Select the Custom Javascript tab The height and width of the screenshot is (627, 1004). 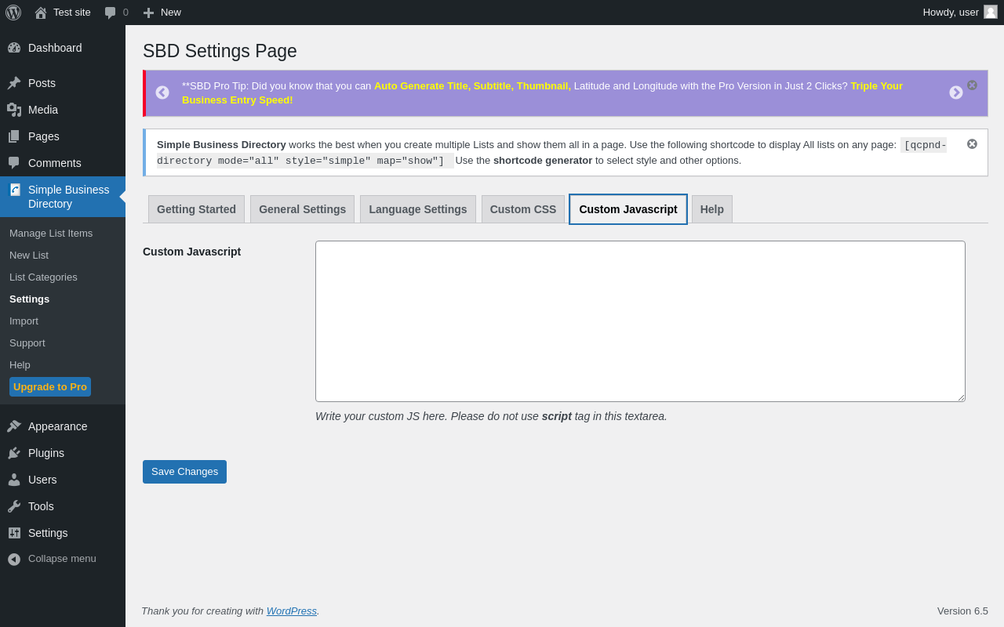[x=628, y=209]
